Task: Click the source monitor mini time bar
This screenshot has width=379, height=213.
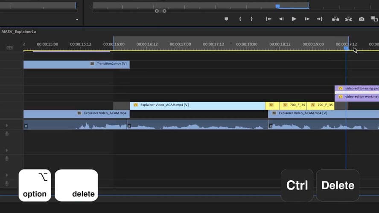Action: pyautogui.click(x=38, y=6)
